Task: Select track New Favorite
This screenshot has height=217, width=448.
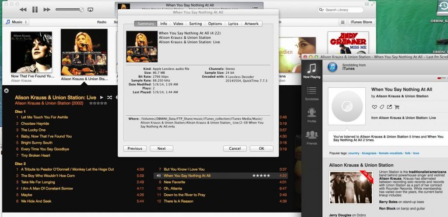Action: pyautogui.click(x=174, y=182)
